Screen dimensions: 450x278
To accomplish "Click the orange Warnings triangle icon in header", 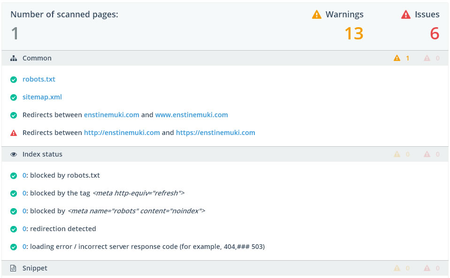I will 317,15.
